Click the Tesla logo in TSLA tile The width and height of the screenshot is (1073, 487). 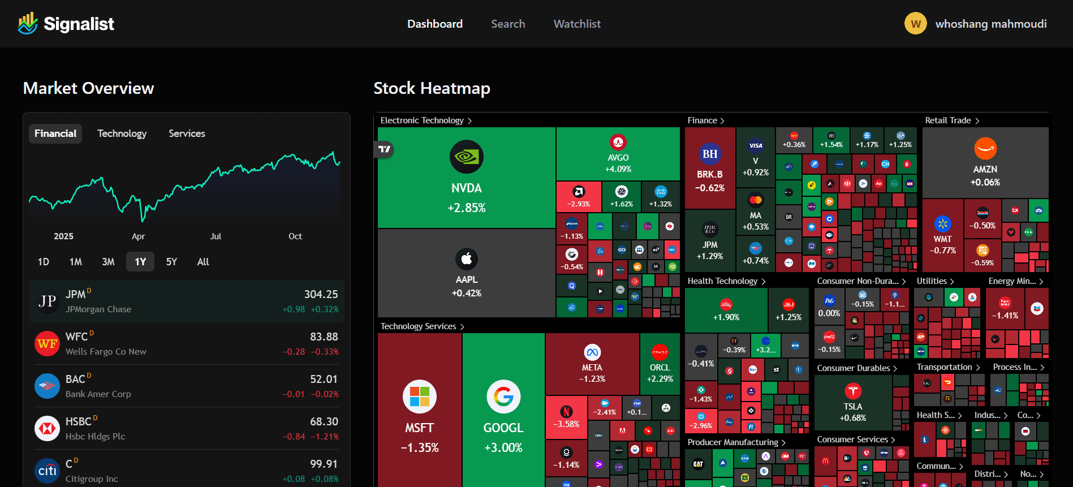click(x=853, y=391)
